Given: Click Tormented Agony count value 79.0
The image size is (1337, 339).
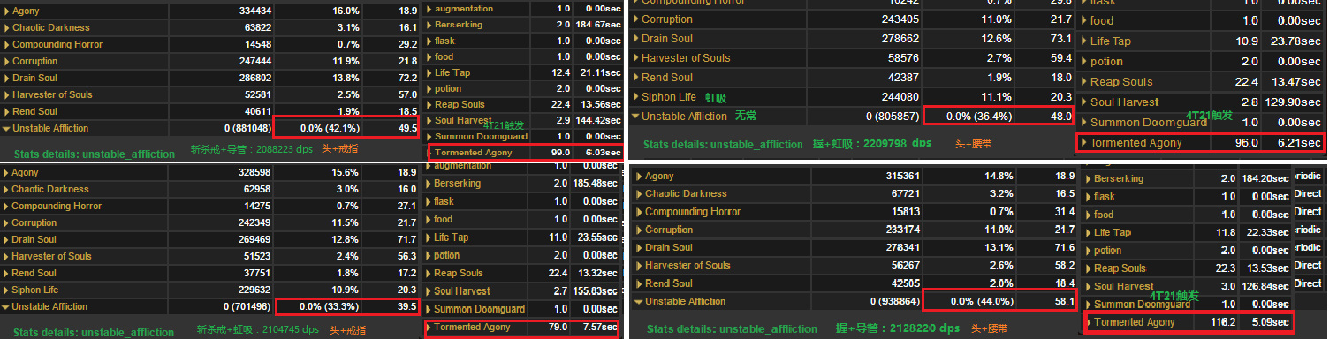Looking at the screenshot, I should (557, 327).
